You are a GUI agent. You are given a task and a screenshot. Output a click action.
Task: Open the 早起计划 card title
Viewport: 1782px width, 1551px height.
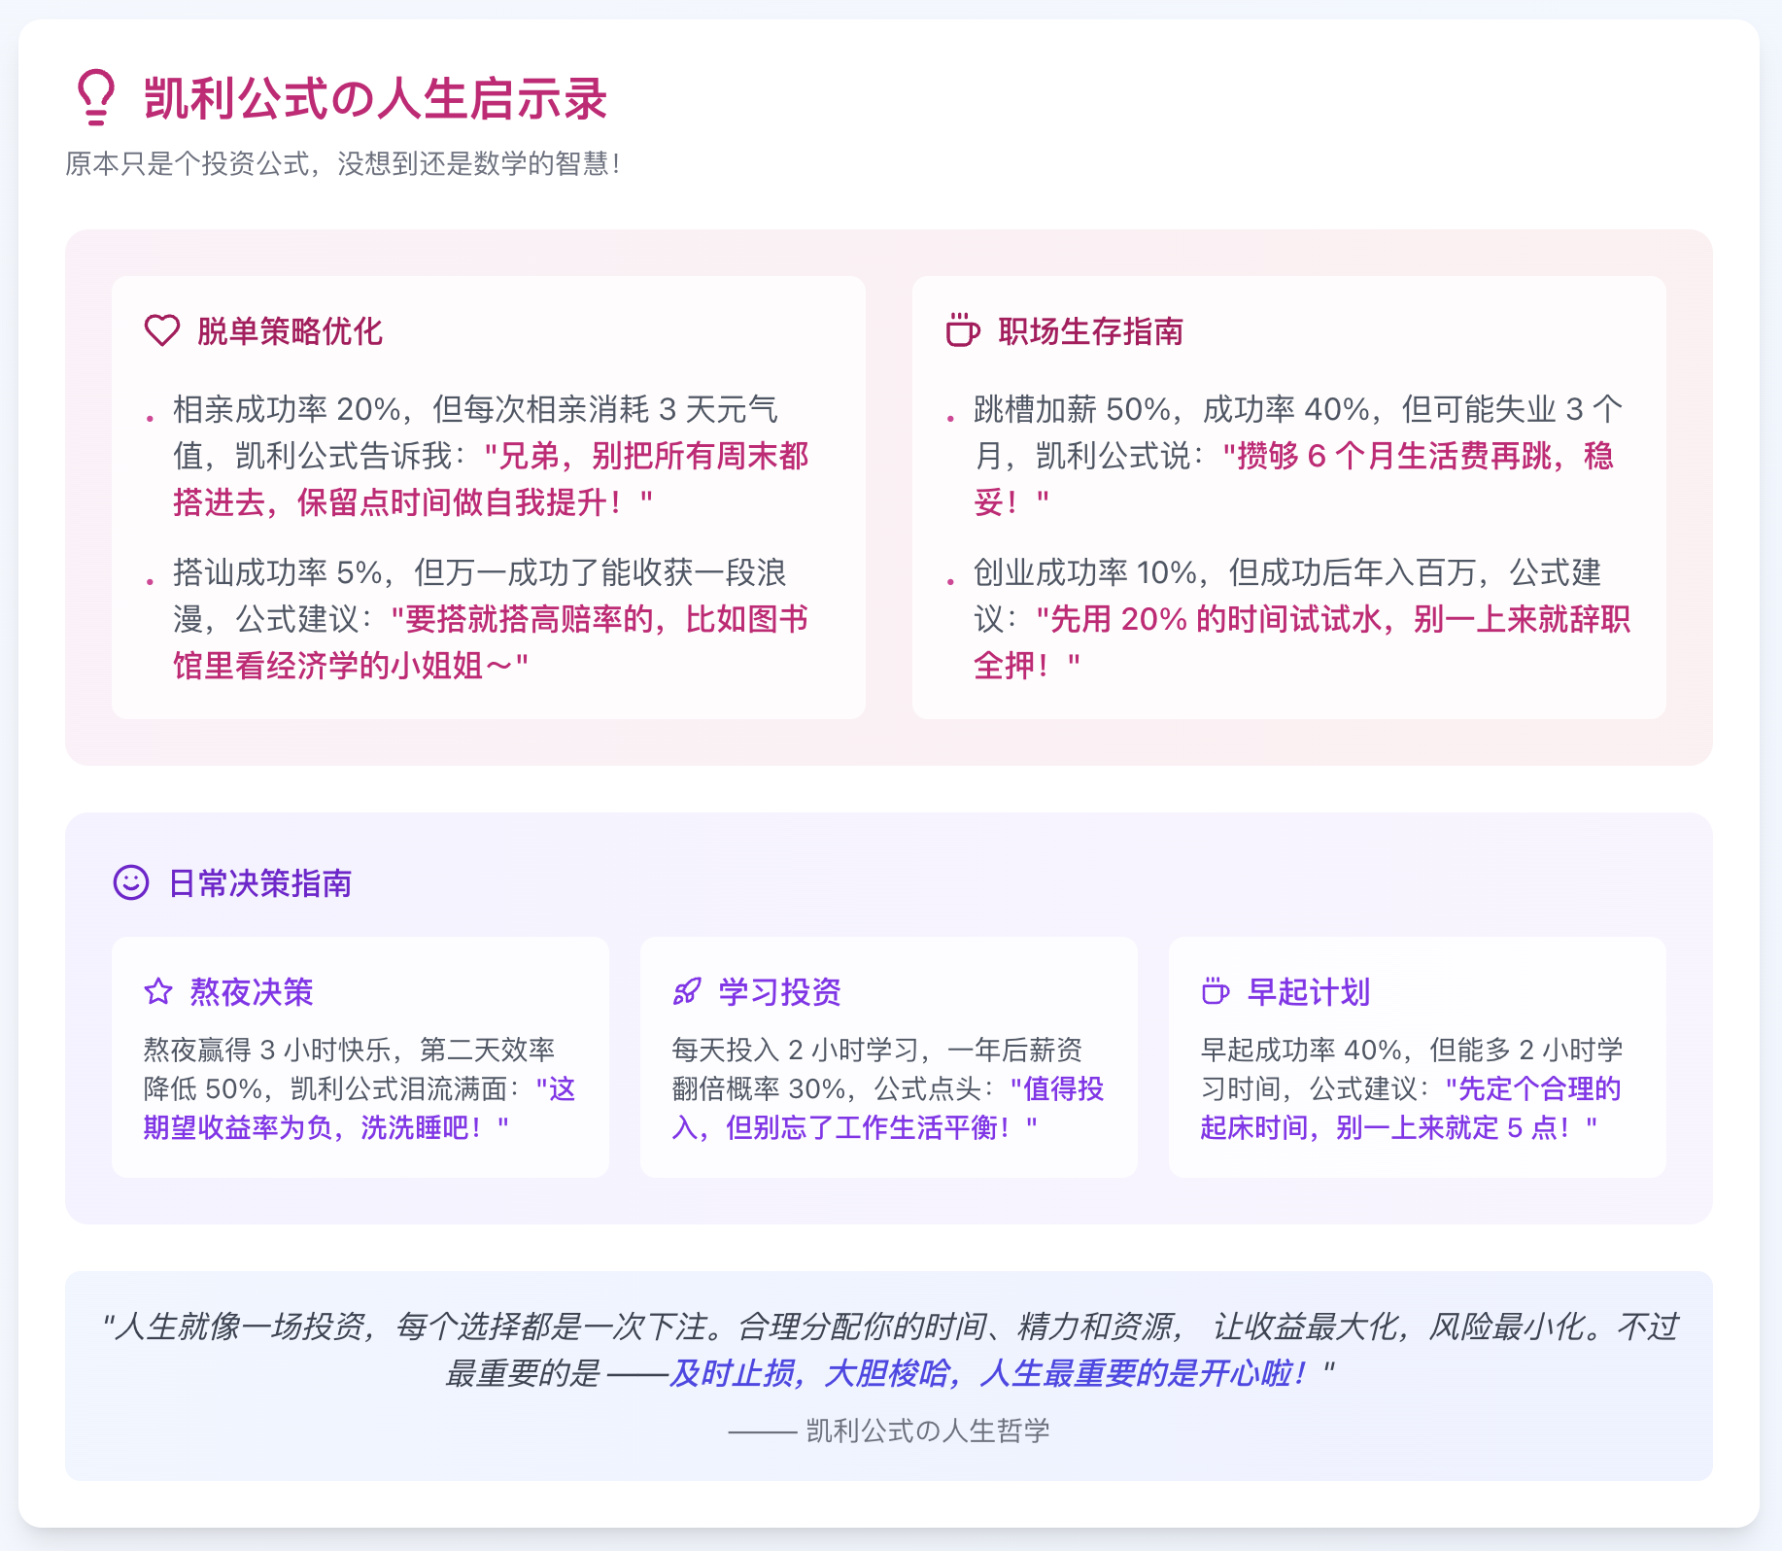tap(1308, 992)
